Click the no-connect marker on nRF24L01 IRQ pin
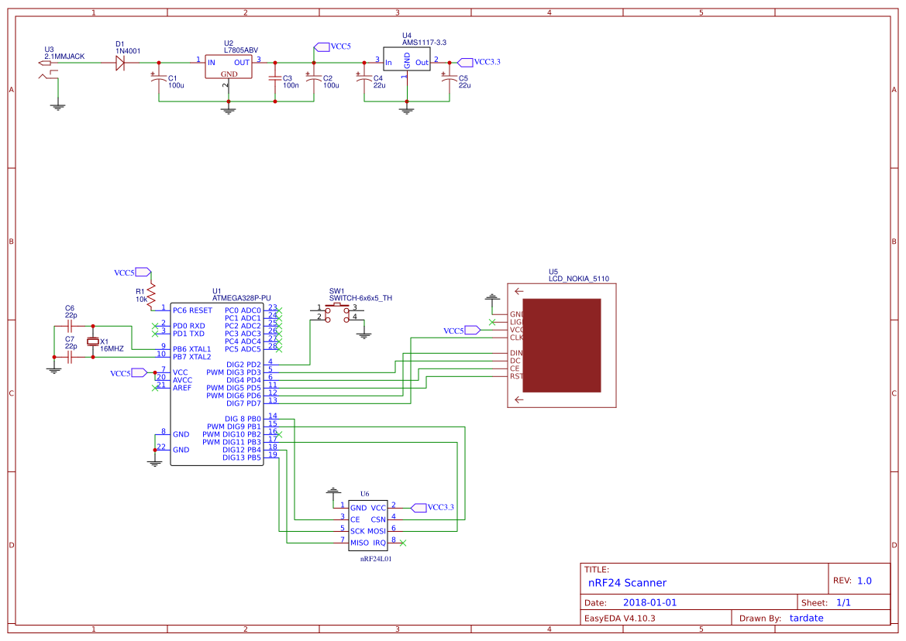The image size is (906, 641). pos(403,543)
